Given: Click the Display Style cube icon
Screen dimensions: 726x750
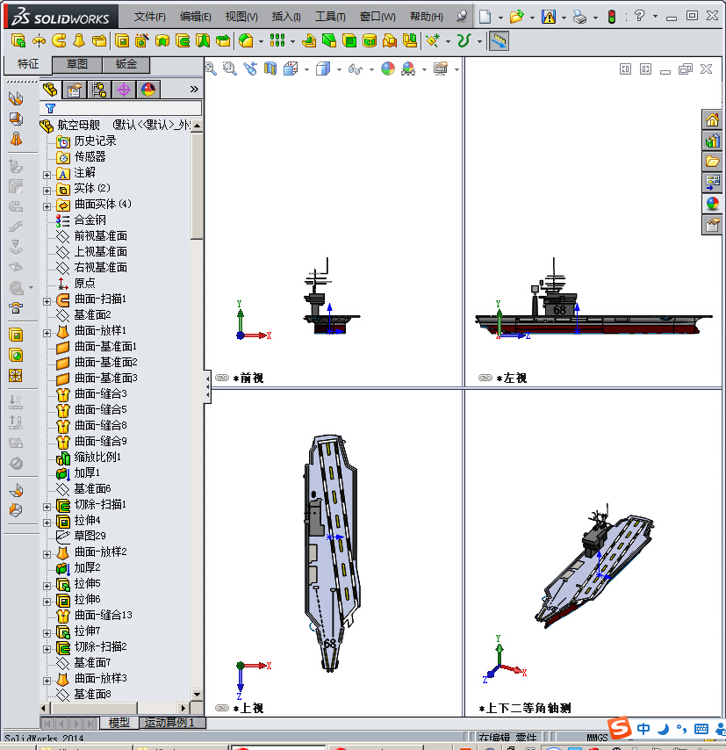Looking at the screenshot, I should (x=323, y=69).
